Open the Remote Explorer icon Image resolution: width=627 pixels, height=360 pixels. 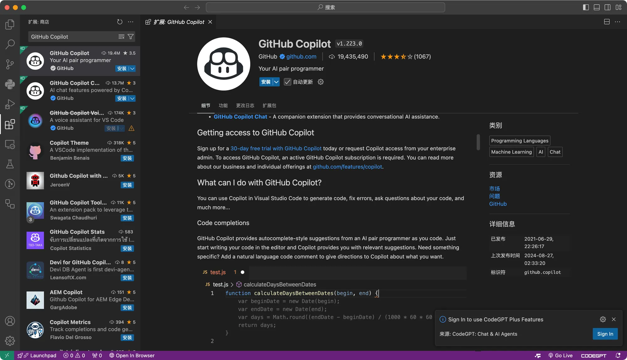click(10, 144)
